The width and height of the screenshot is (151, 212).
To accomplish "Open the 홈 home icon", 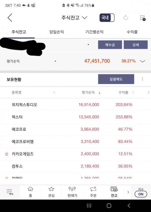I will pyautogui.click(x=30, y=192).
